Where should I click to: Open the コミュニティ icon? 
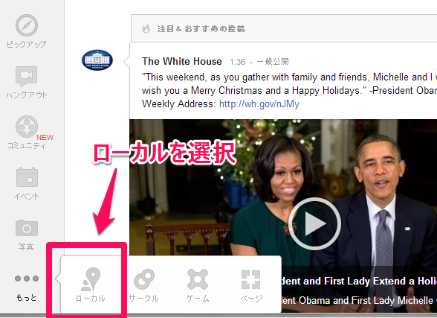pos(27,127)
